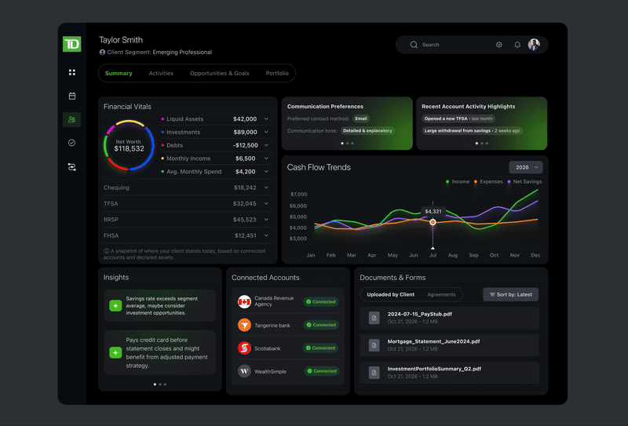The width and height of the screenshot is (628, 426).
Task: Click the InvestmentPortfolioSummary document file icon
Action: (x=374, y=373)
